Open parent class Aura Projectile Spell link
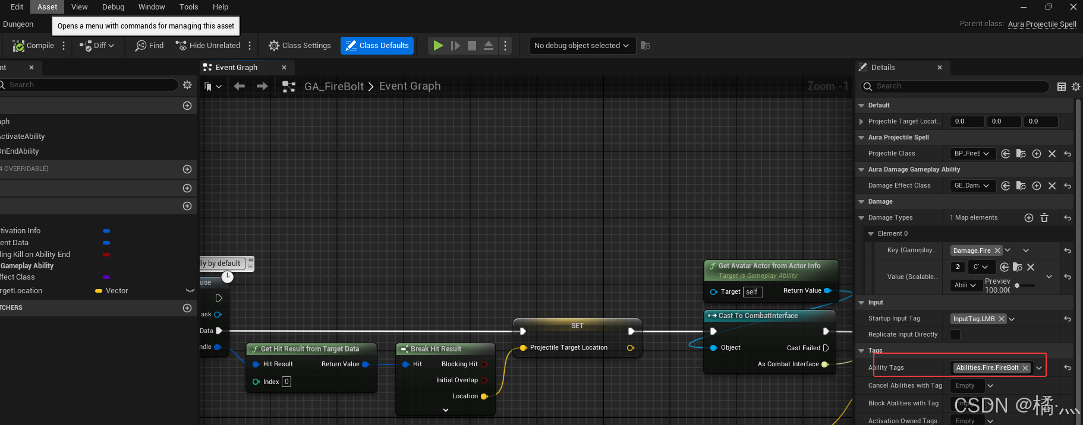 coord(1042,24)
